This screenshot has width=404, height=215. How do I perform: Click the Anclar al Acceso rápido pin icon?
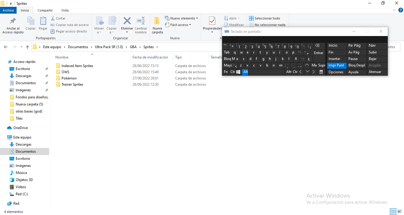pos(13,21)
